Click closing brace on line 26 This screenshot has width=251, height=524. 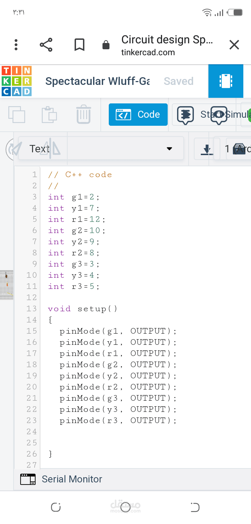pyautogui.click(x=51, y=454)
